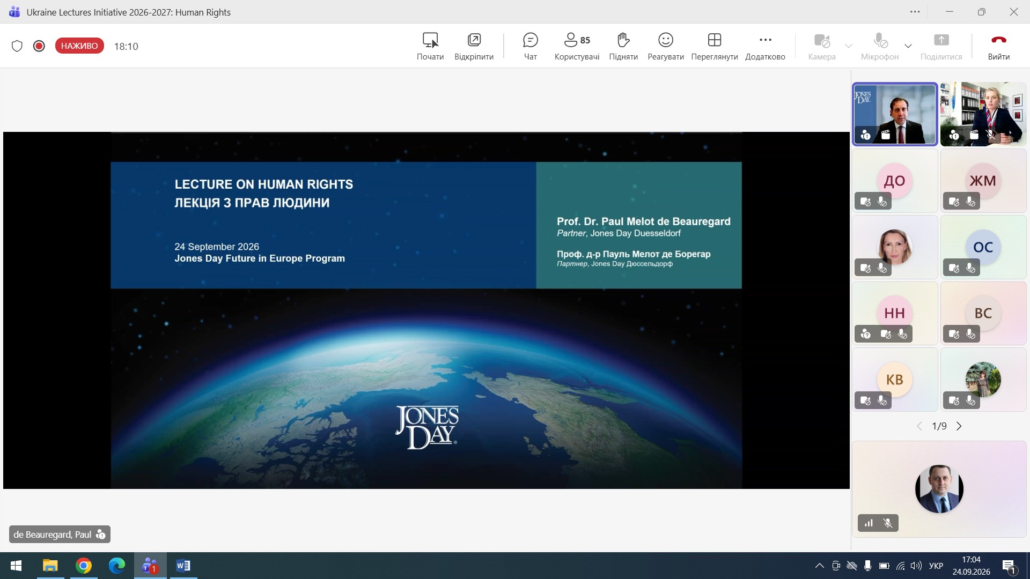Show the Користувачі participants list
Viewport: 1030px width, 579px height.
tap(577, 47)
